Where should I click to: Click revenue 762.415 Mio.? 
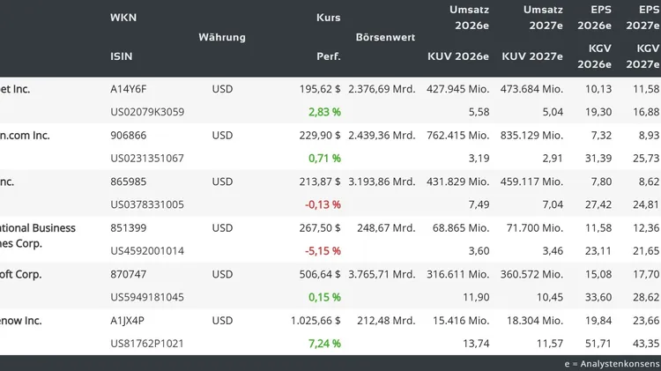click(x=457, y=136)
